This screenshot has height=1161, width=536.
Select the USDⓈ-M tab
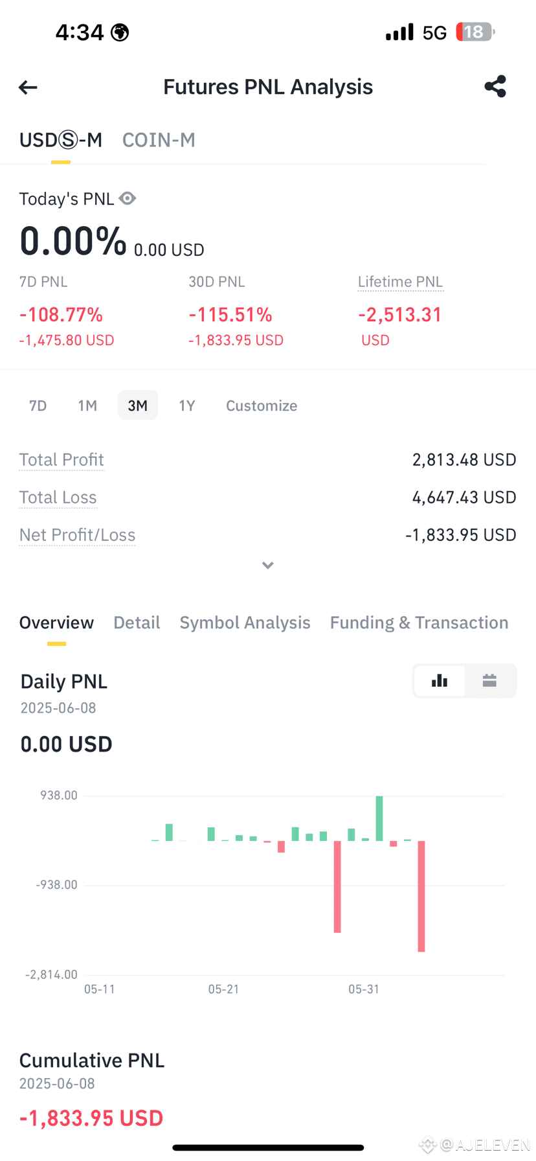61,140
